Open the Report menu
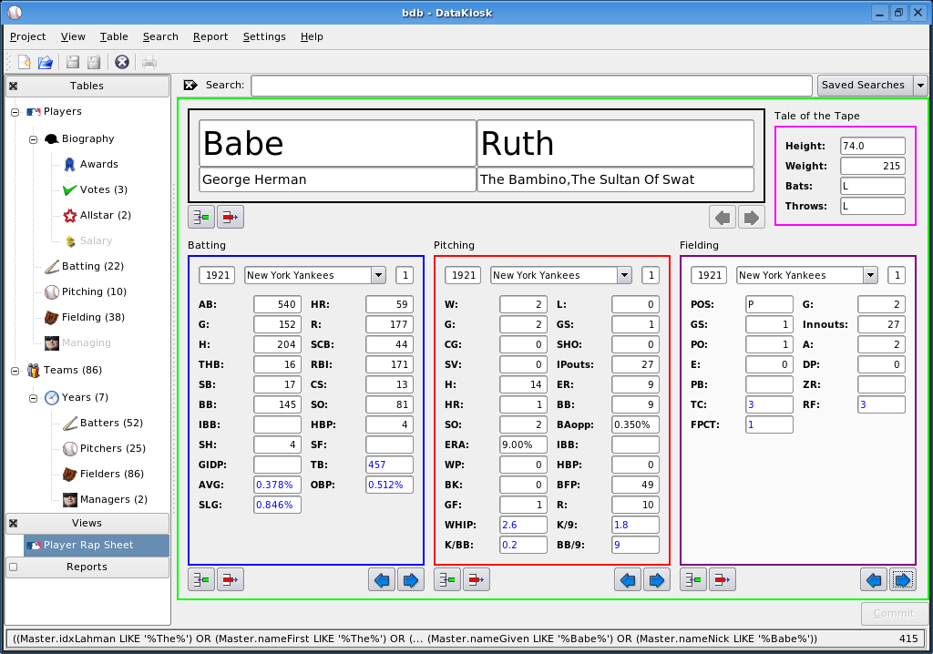The image size is (933, 654). (210, 37)
